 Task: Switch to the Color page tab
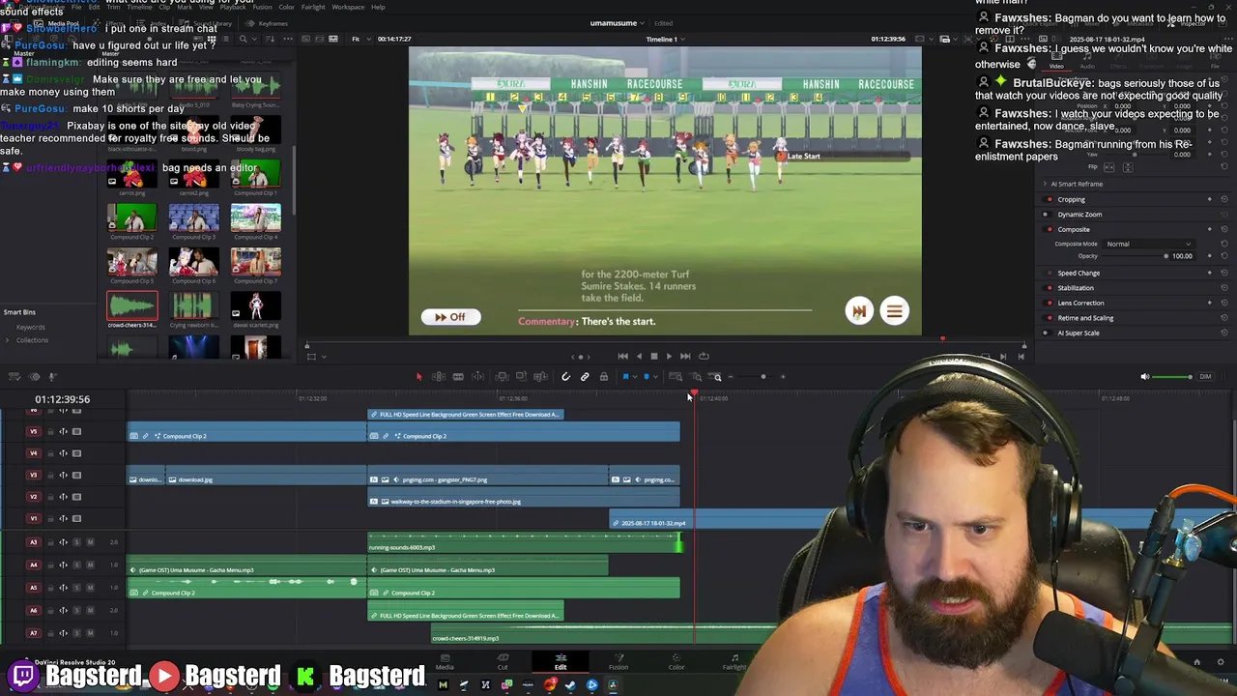tap(676, 662)
